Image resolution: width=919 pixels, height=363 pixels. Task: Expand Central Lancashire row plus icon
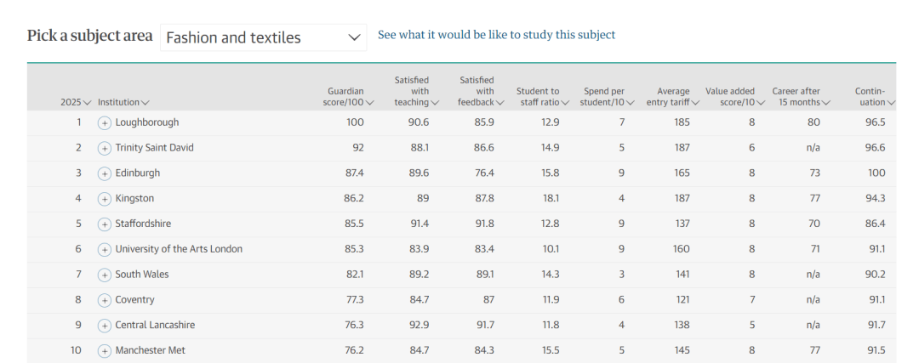(x=105, y=326)
